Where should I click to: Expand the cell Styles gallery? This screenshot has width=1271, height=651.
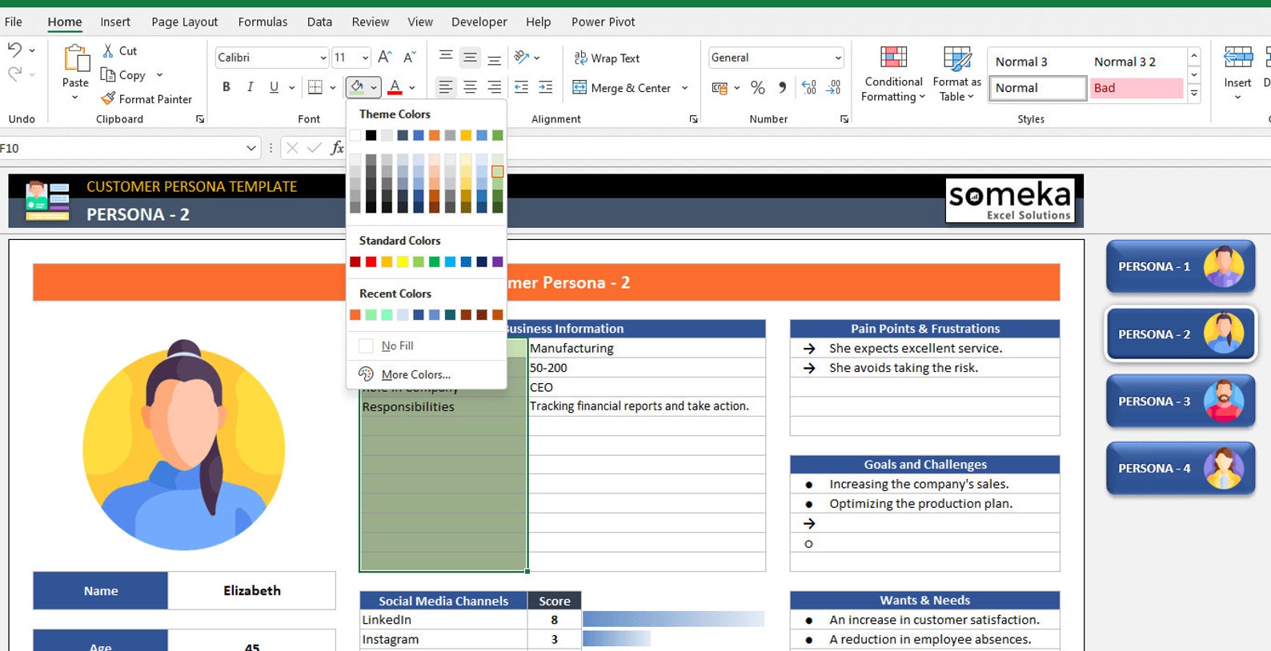[1194, 93]
